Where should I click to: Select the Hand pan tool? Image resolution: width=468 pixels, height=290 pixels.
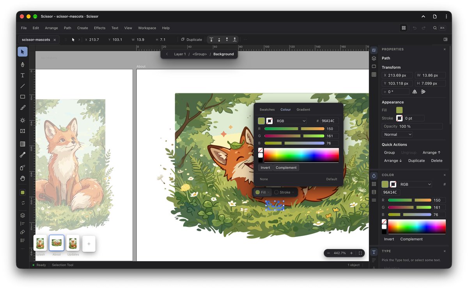[x=23, y=178]
